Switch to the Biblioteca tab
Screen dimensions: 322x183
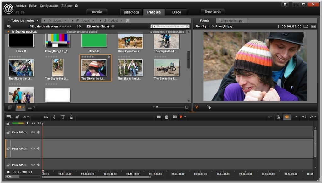[131, 12]
